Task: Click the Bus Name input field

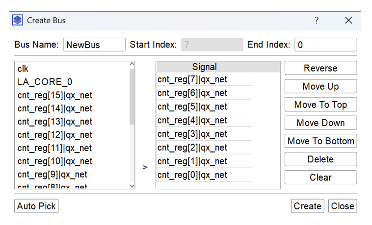Action: click(x=94, y=45)
